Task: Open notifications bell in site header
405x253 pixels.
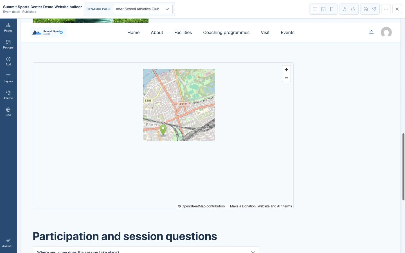Action: 372,32
